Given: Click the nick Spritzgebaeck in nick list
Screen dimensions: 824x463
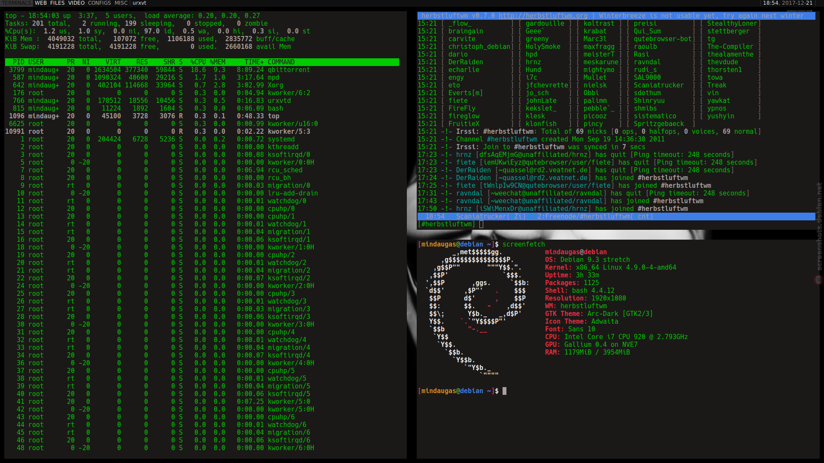Looking at the screenshot, I should 659,124.
